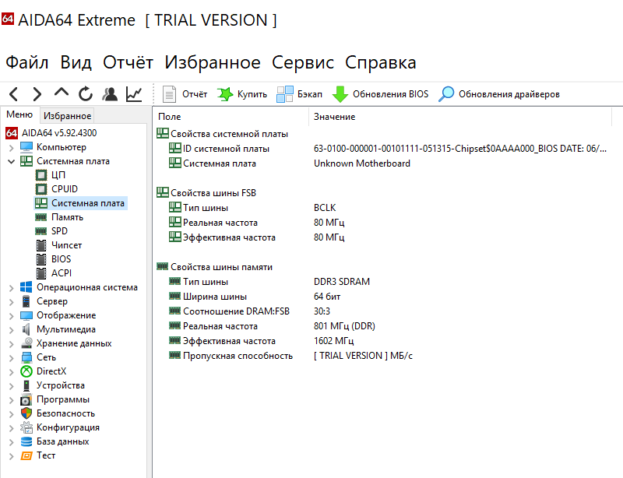Open the Вид menu
Viewport: 623px width, 478px height.
coord(76,62)
